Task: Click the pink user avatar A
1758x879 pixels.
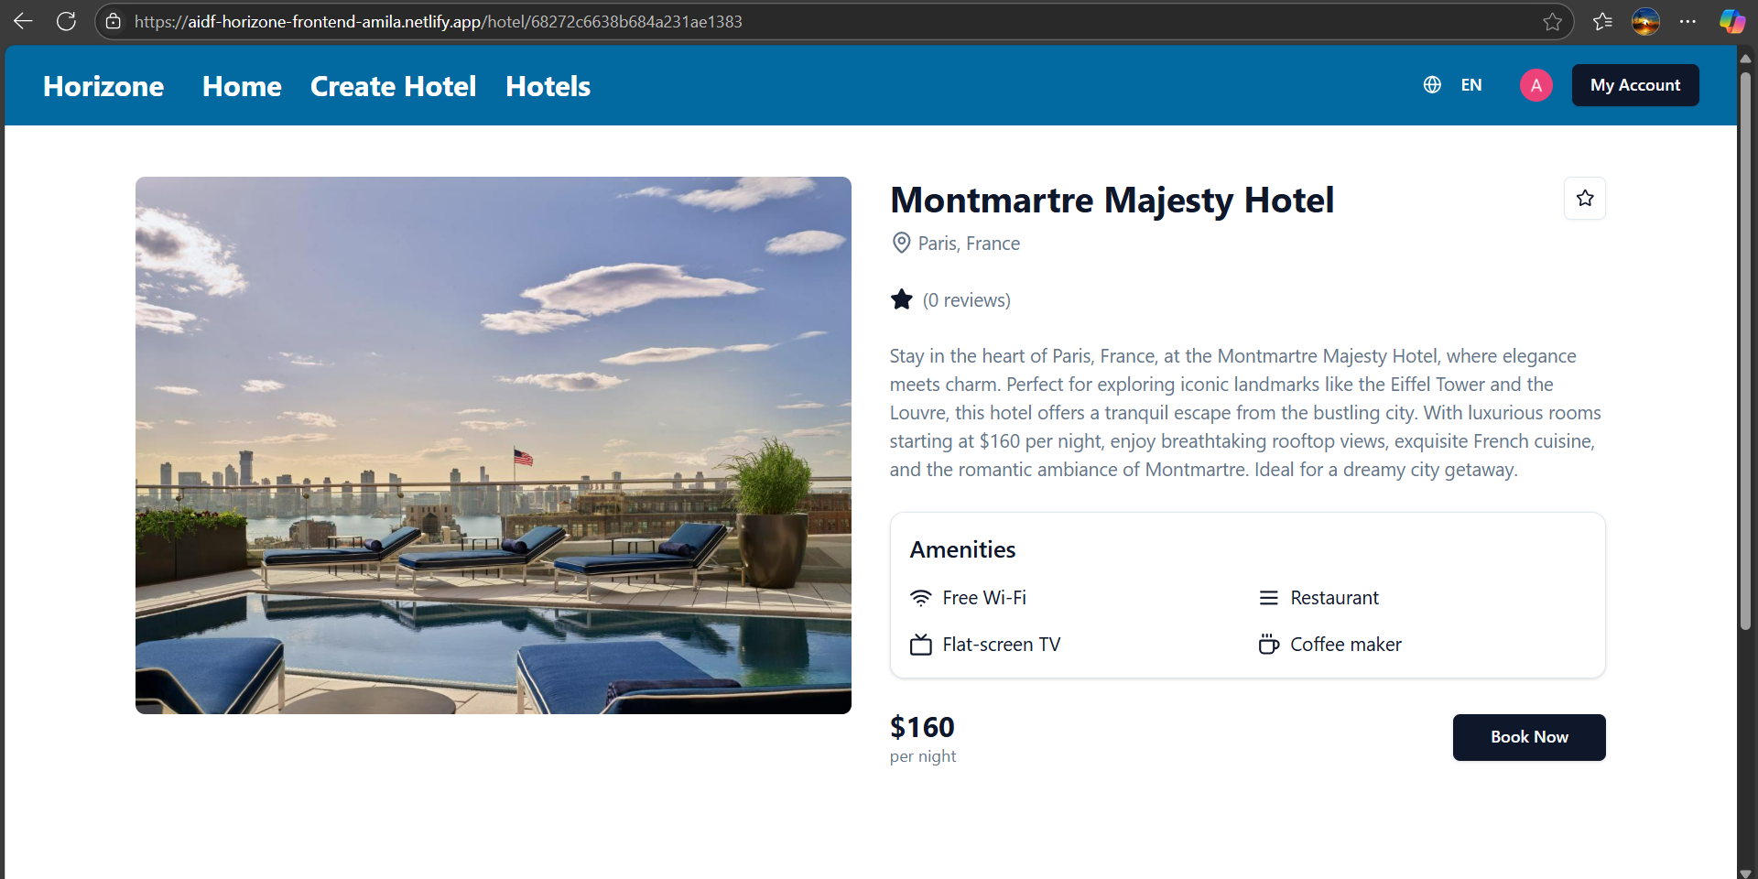Action: pos(1536,85)
